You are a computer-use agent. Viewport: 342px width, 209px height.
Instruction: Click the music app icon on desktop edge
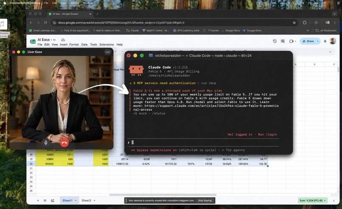click(x=3, y=24)
